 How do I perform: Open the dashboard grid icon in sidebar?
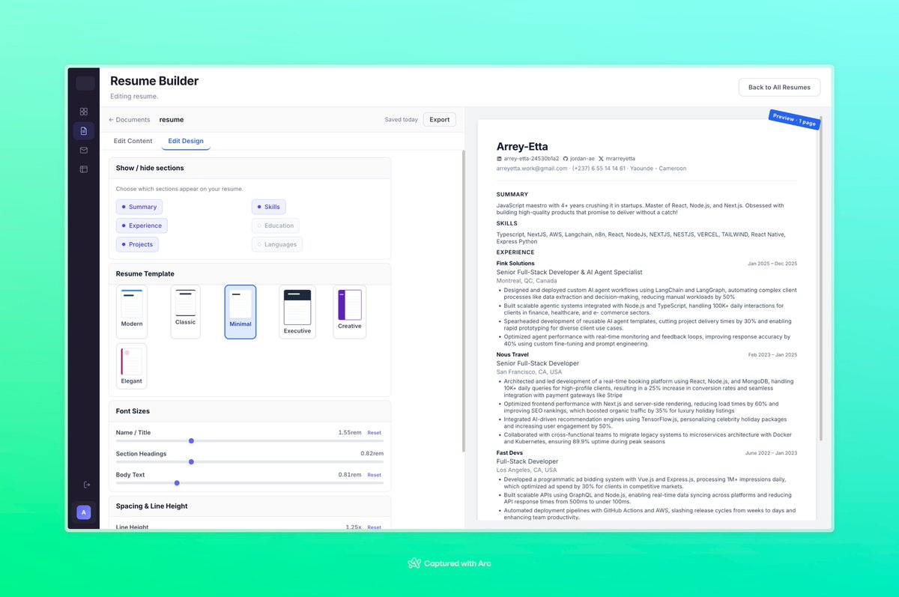point(84,112)
